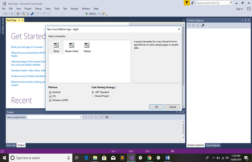Open the feedback icon beside Quick Launch
Screen dimensions: 252x162
(192, 3)
